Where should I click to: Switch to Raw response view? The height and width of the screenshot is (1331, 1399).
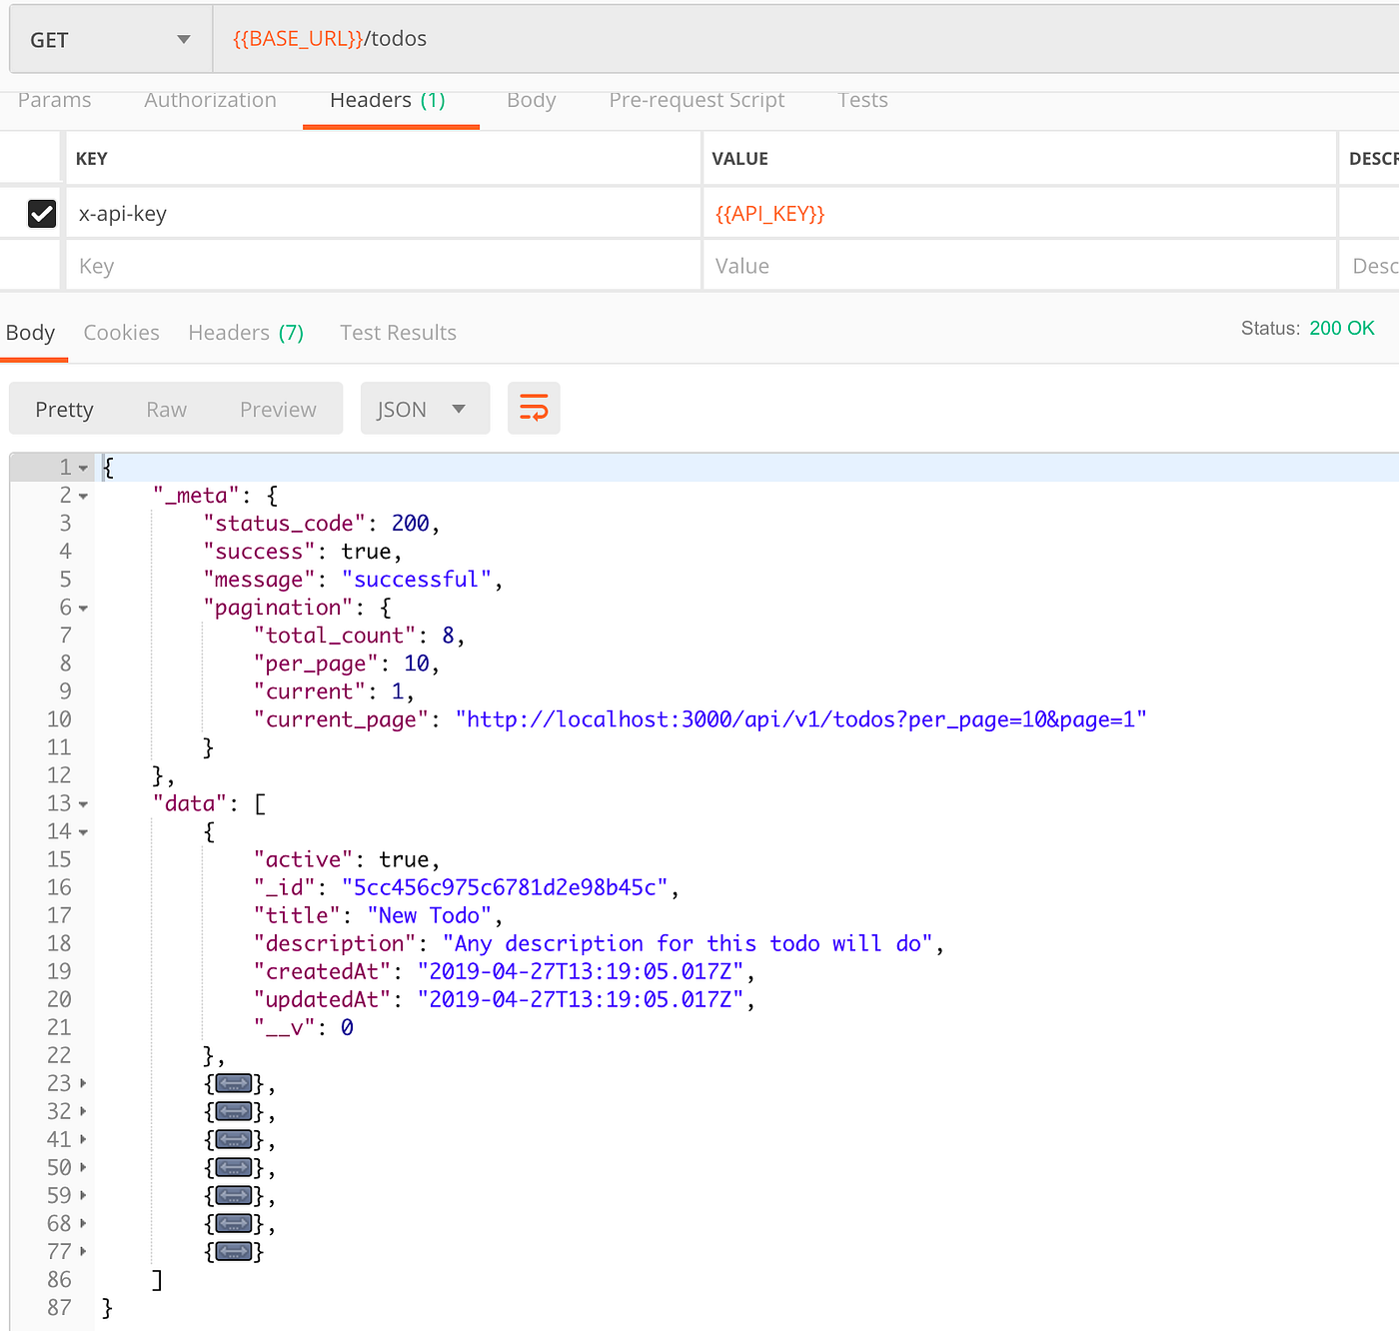click(166, 408)
